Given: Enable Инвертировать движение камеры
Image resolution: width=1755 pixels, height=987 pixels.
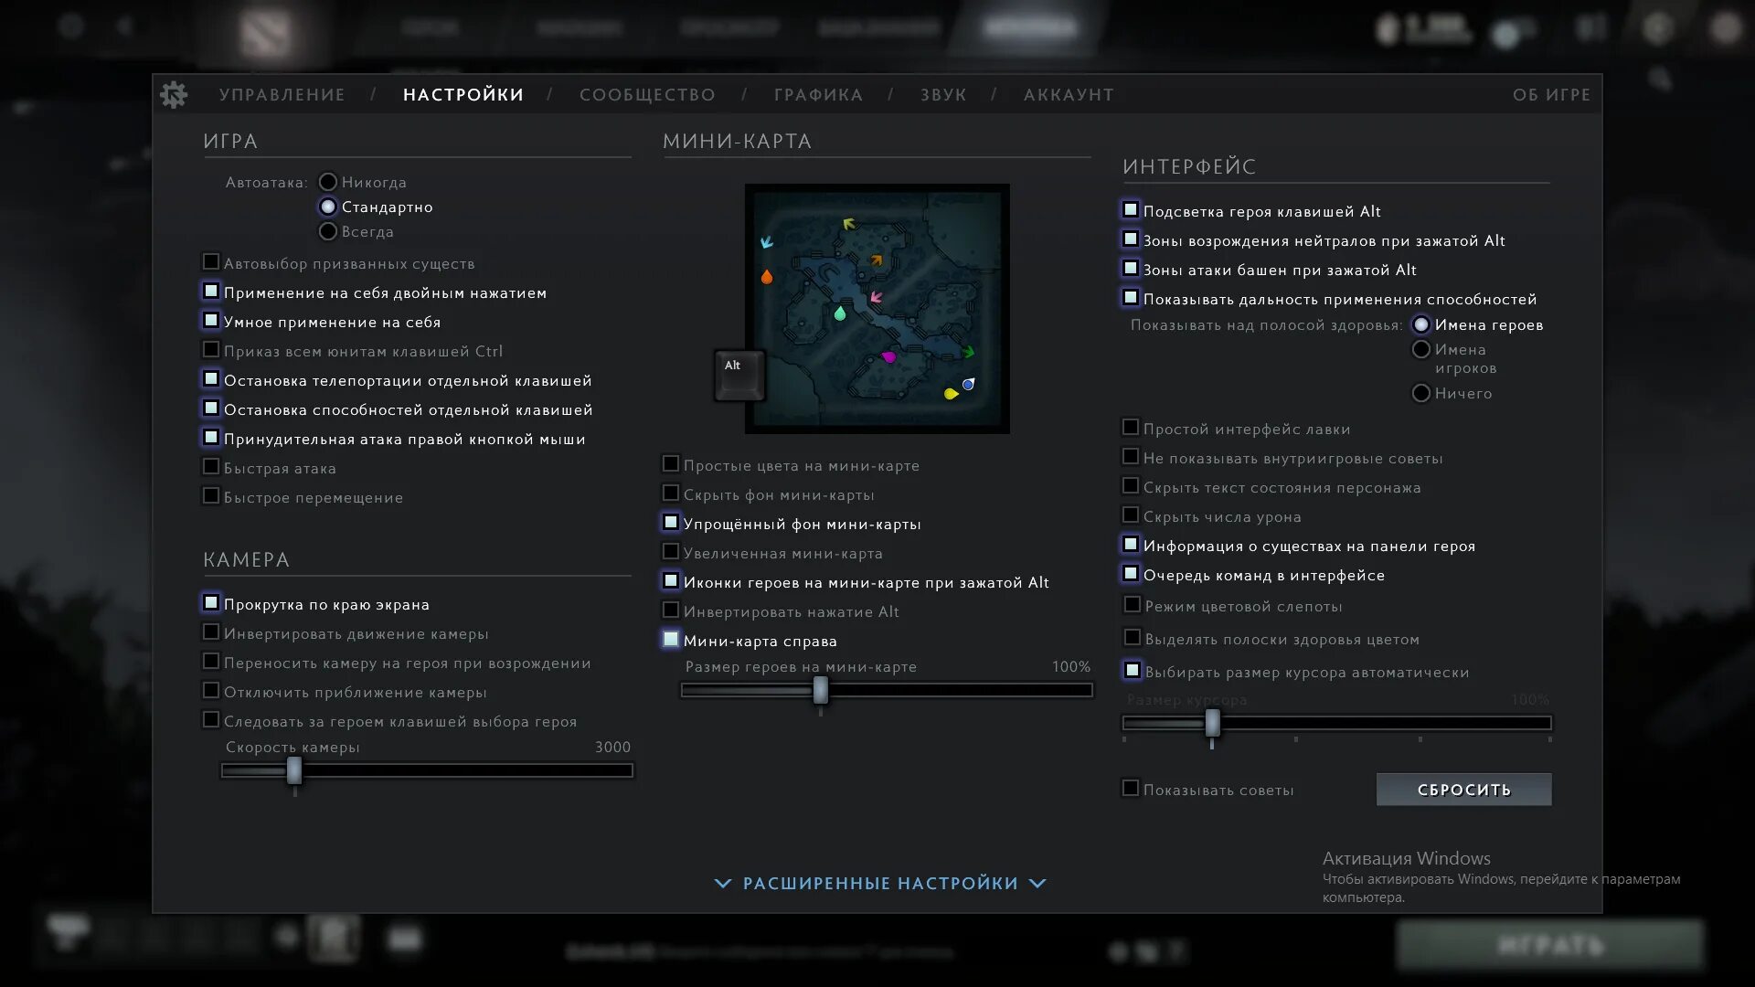Looking at the screenshot, I should click(211, 632).
